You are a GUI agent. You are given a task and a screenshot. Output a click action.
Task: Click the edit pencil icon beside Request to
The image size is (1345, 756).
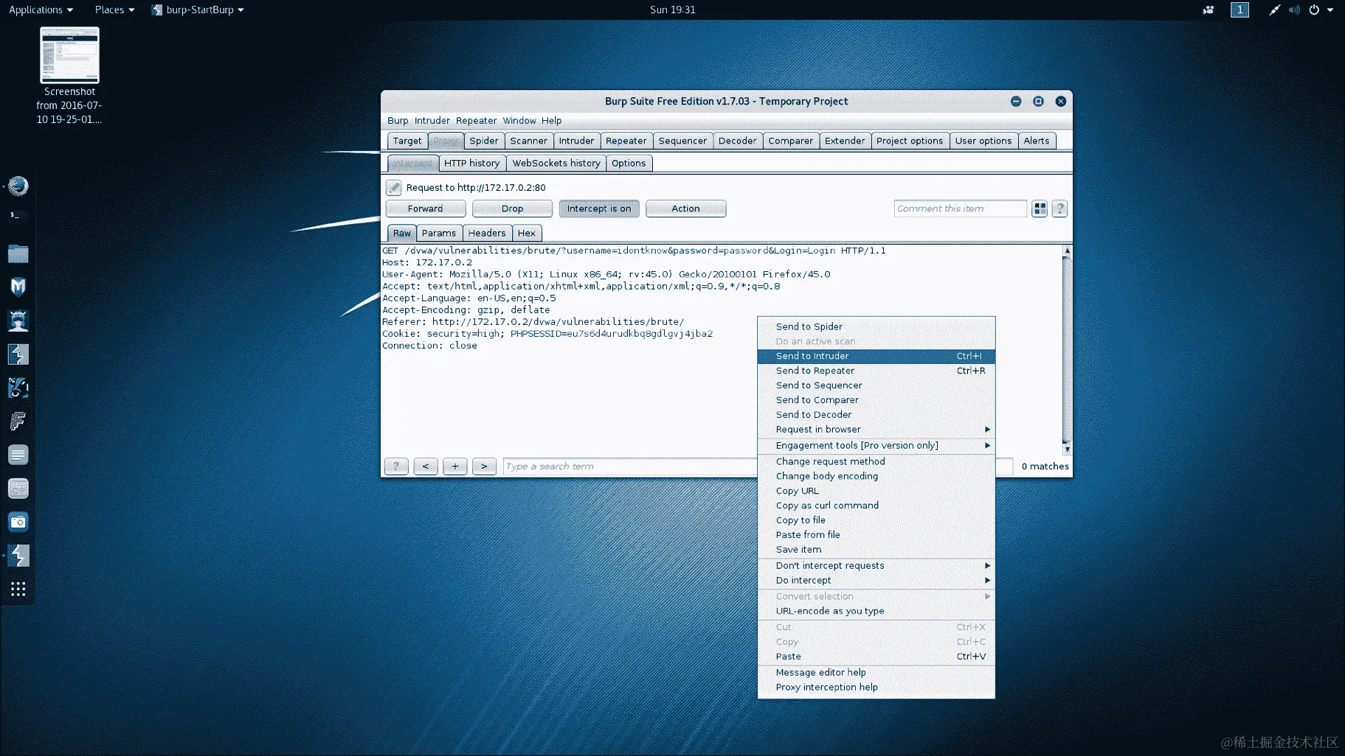tap(394, 188)
